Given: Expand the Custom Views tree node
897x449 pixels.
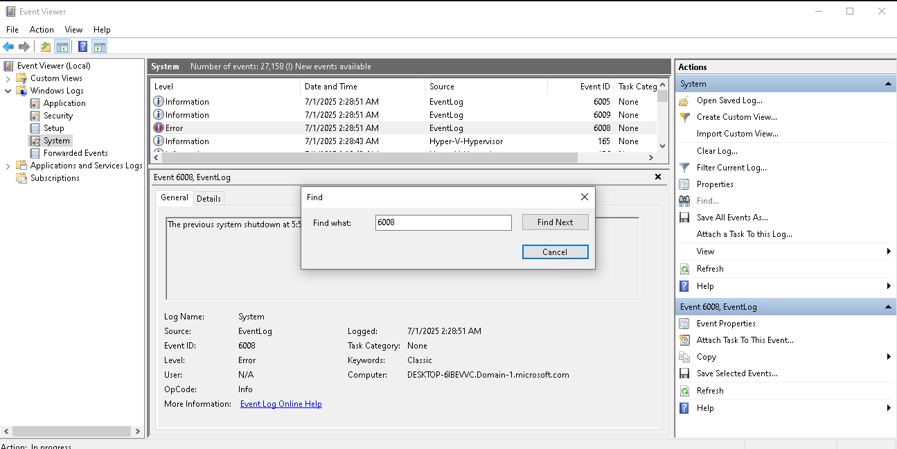Looking at the screenshot, I should [x=8, y=78].
